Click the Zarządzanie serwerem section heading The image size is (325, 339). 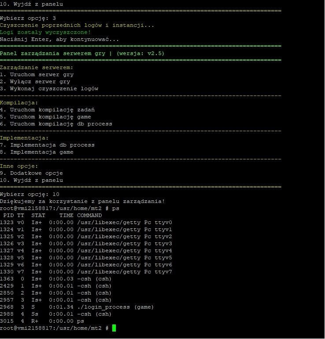pyautogui.click(x=37, y=67)
